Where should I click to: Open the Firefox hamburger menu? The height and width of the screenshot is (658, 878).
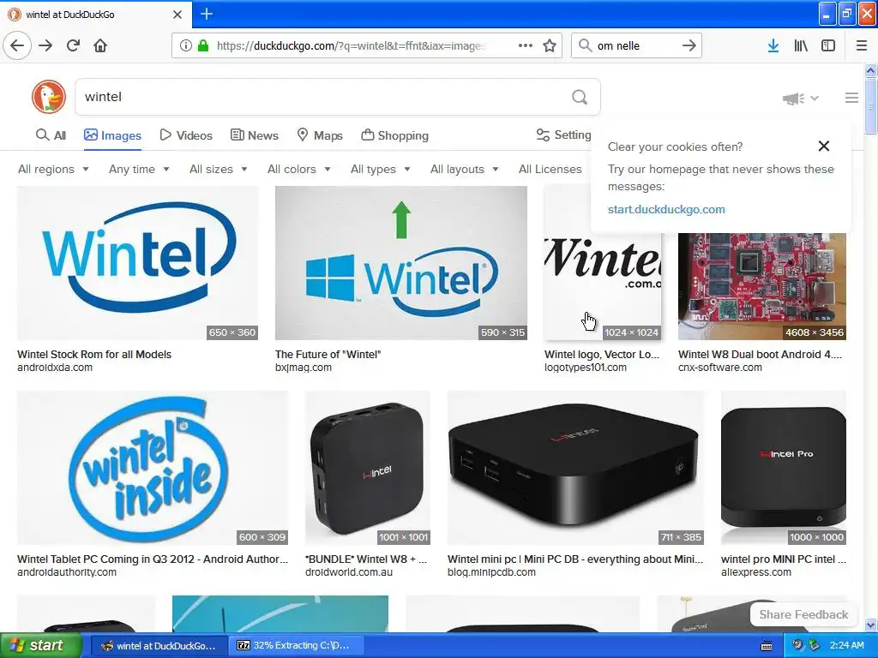click(861, 46)
